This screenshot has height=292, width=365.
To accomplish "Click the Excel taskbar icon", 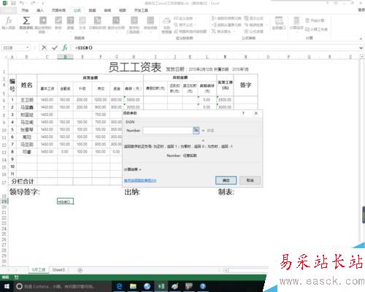I will [x=161, y=286].
